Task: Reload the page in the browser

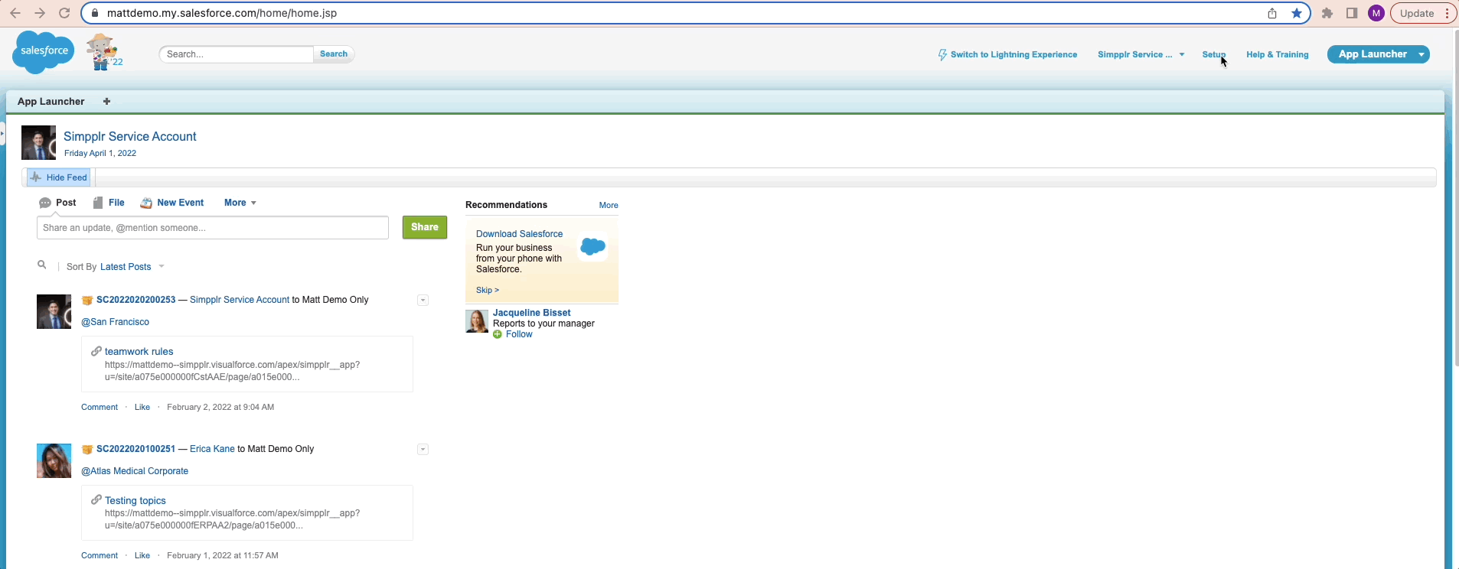Action: click(64, 13)
